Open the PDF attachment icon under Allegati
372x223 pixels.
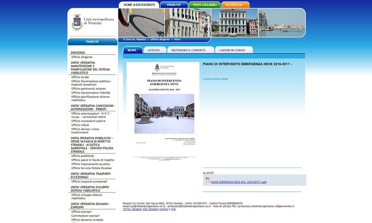(208, 180)
